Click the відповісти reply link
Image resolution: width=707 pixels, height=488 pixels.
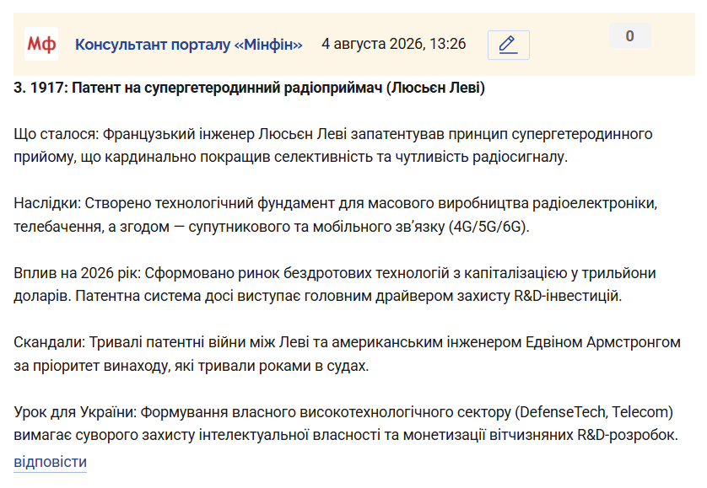click(x=50, y=462)
